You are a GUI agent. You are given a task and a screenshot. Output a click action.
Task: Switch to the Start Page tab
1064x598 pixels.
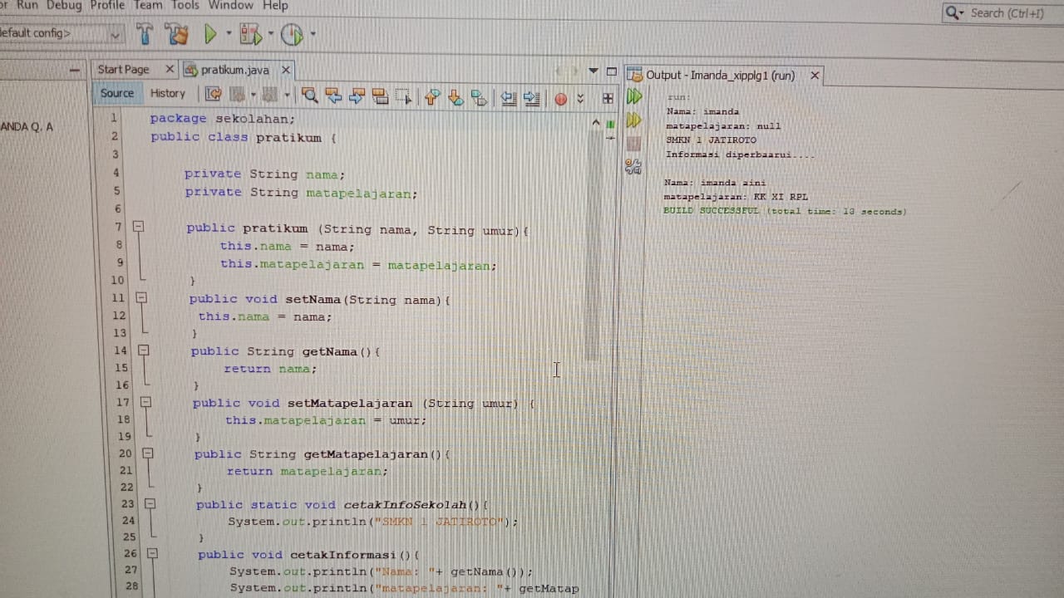click(124, 70)
